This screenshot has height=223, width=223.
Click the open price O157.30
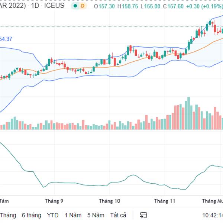(104, 6)
